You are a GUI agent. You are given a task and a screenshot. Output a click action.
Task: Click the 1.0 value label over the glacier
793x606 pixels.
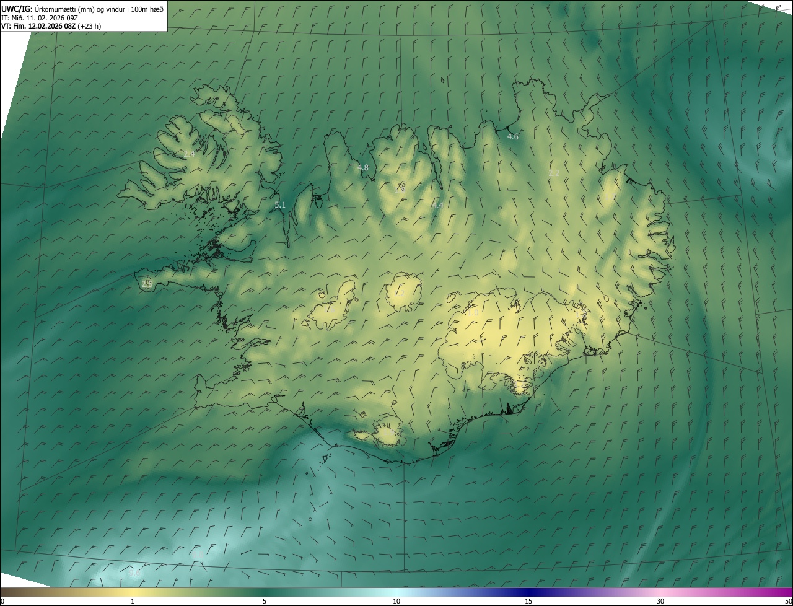click(473, 313)
